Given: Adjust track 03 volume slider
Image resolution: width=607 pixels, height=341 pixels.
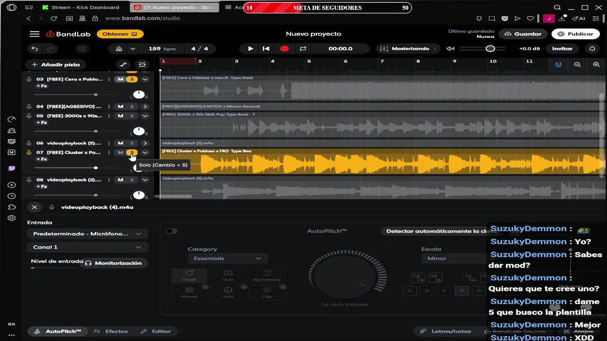Looking at the screenshot, I should tap(96, 95).
